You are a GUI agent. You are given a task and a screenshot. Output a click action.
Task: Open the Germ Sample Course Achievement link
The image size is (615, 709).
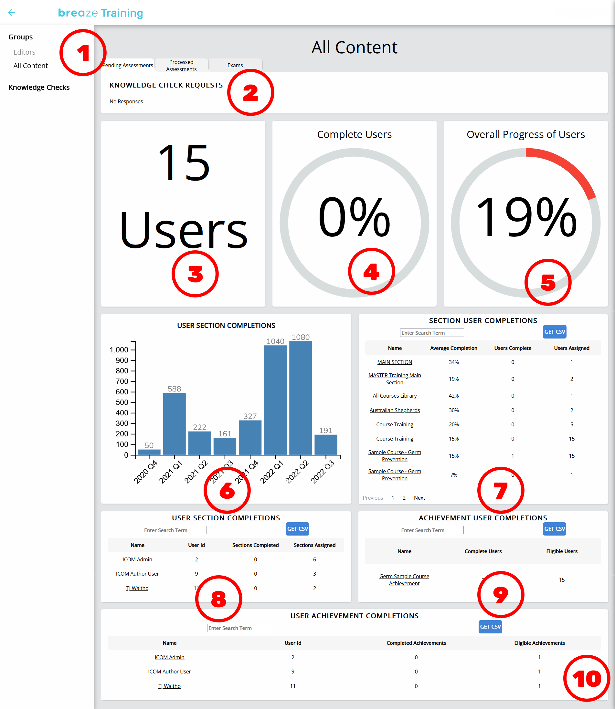pyautogui.click(x=404, y=580)
